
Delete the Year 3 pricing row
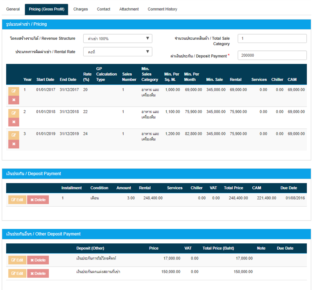[x=14, y=144]
